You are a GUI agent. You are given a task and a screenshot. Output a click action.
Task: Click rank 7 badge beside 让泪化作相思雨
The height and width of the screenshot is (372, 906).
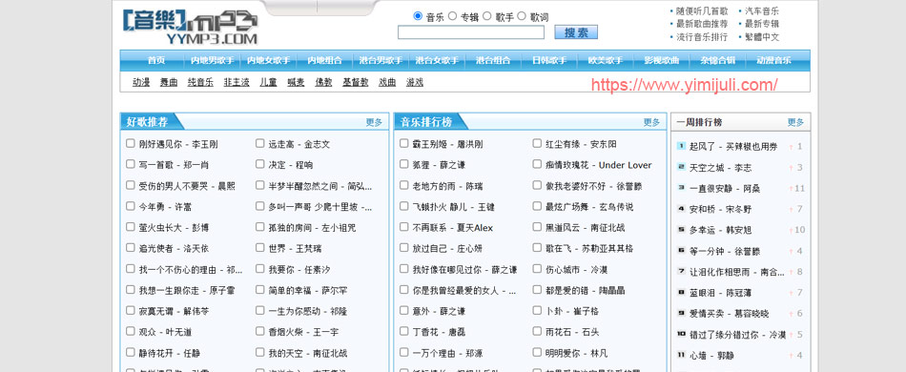tap(681, 272)
